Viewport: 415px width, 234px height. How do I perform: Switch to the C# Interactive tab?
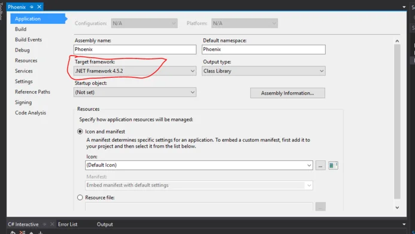click(x=23, y=224)
